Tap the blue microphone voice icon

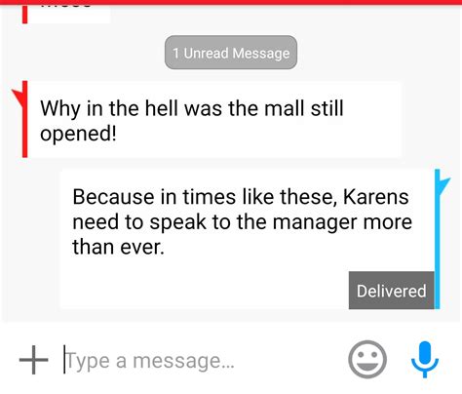425,360
